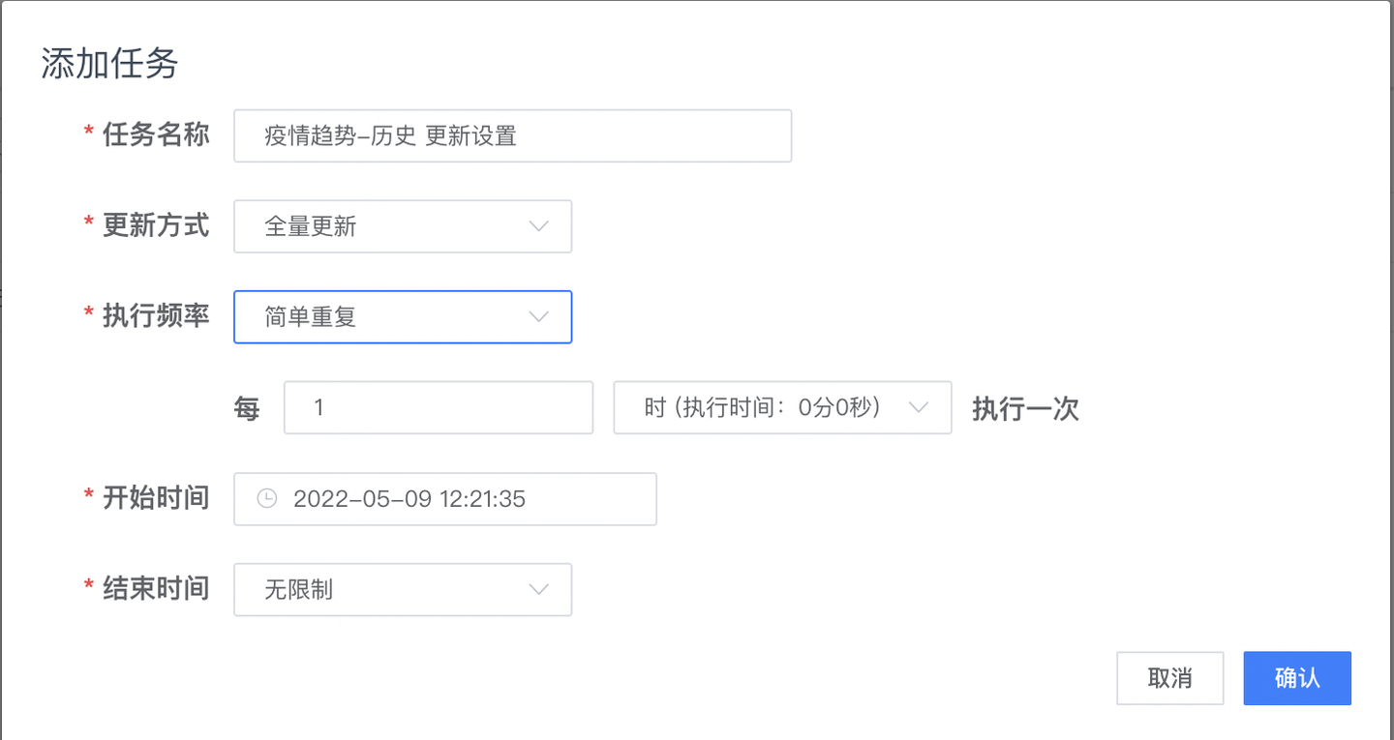Open the 无限制 end time selector
This screenshot has height=740, width=1394.
[403, 589]
